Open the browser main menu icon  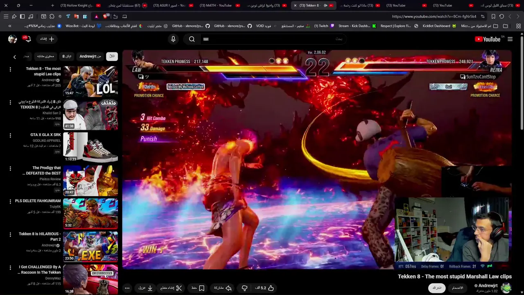coord(6,16)
